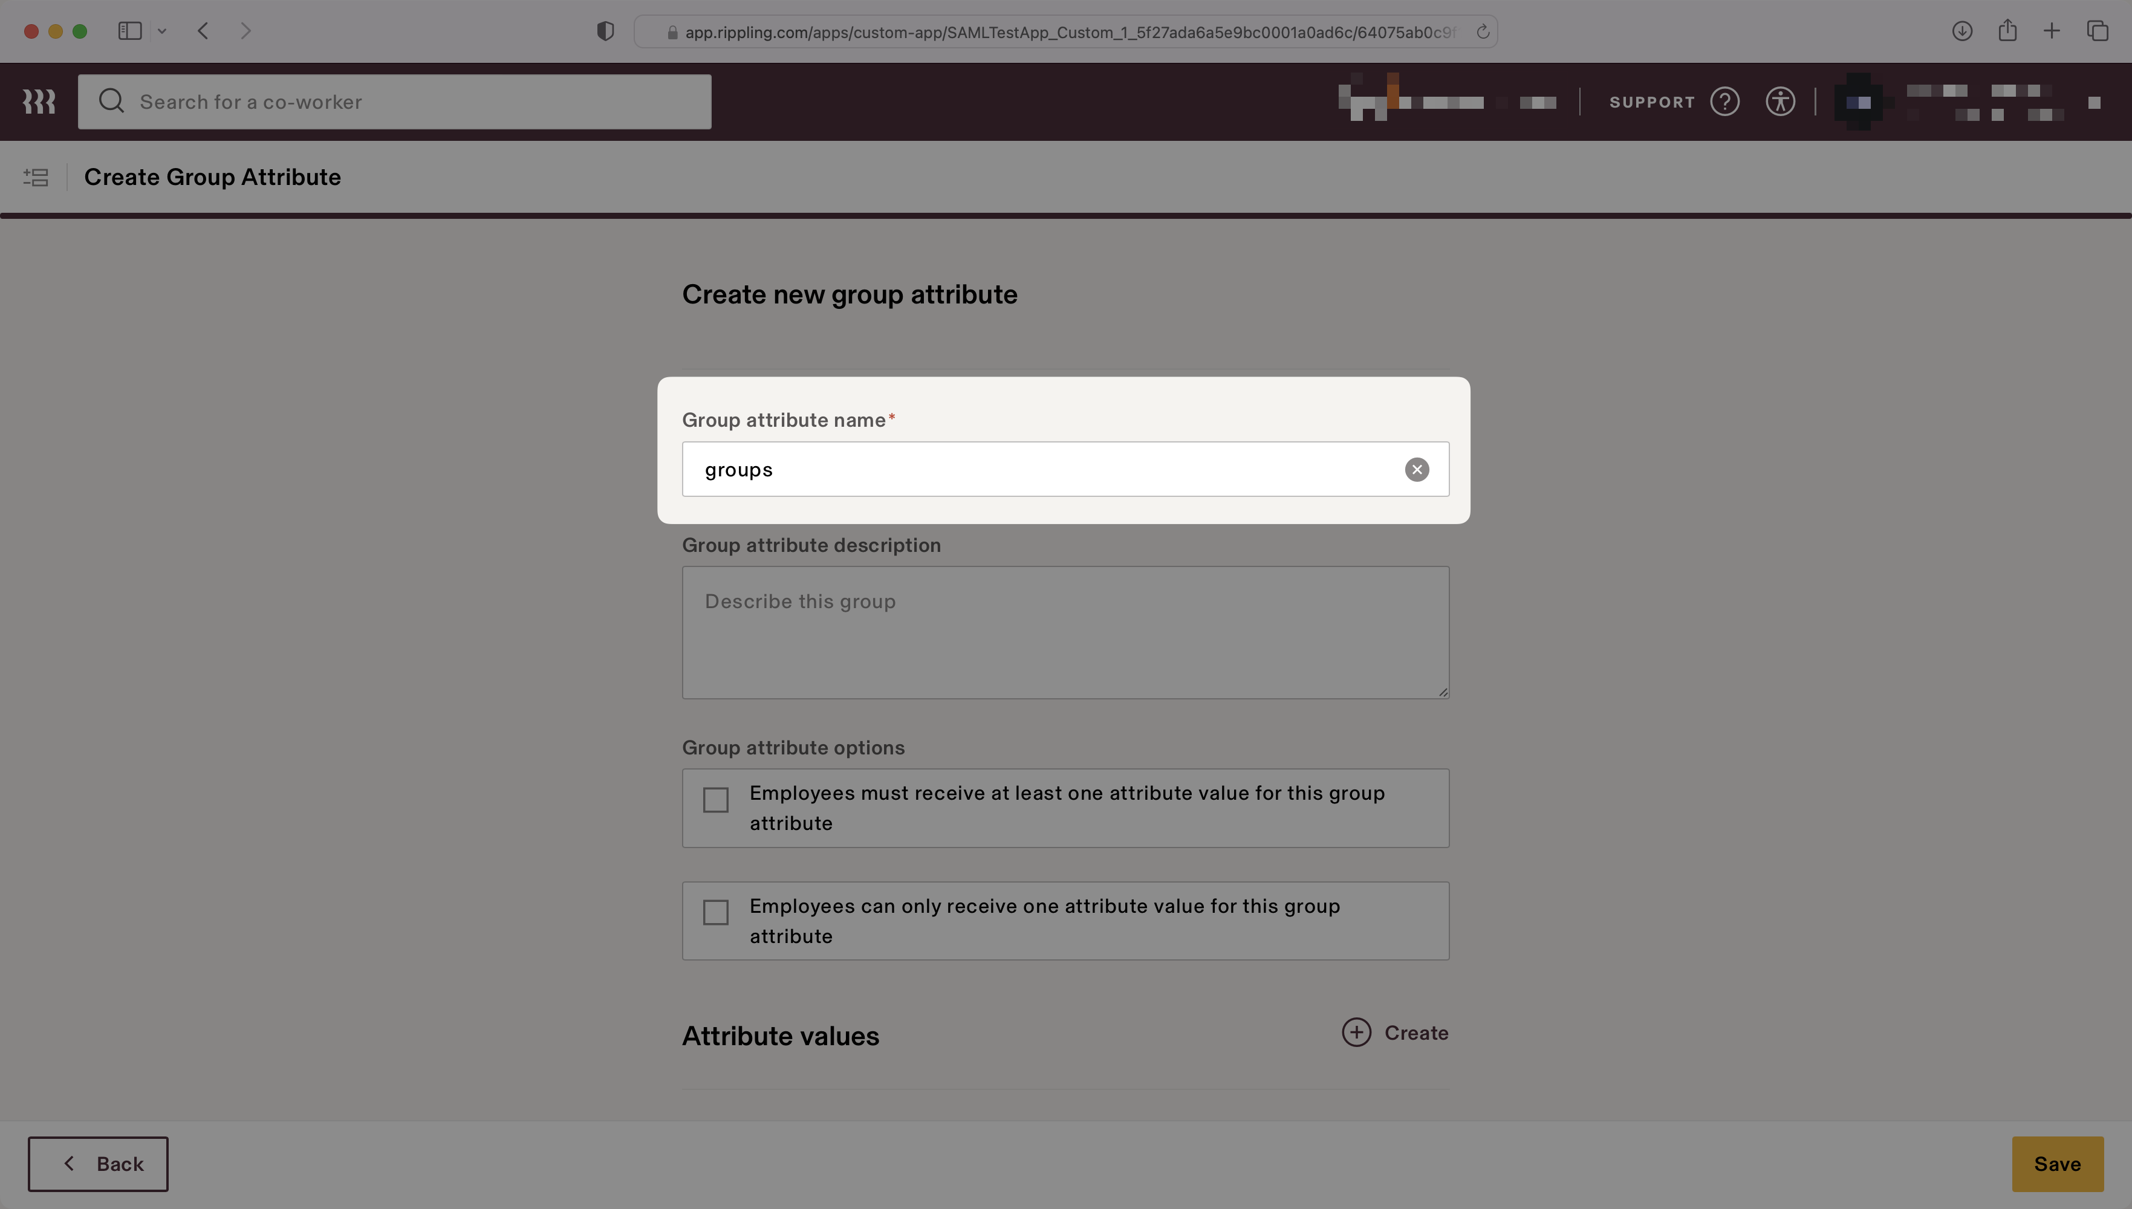This screenshot has height=1209, width=2132.
Task: Focus the co-worker search field
Action: [394, 102]
